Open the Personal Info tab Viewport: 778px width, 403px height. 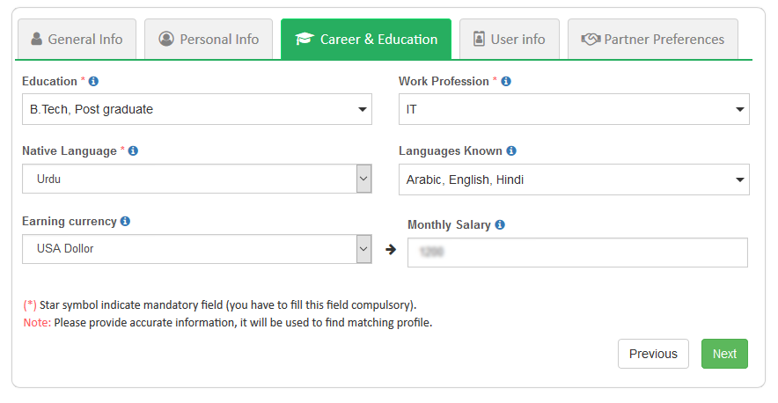209,40
